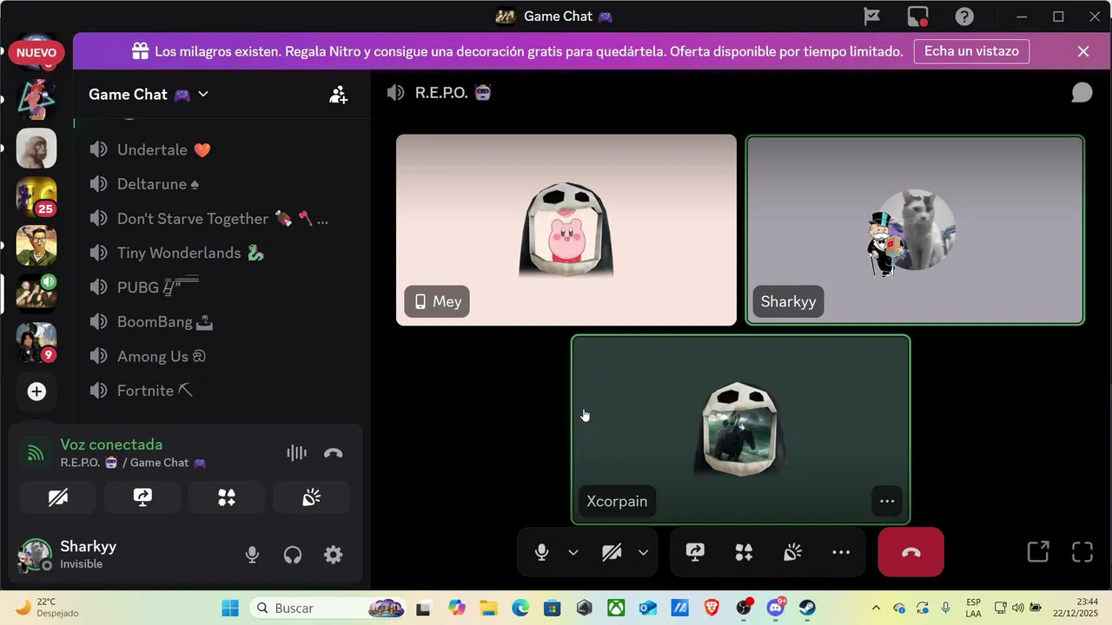1112x625 pixels.
Task: Share screen from the call control bar
Action: (695, 552)
